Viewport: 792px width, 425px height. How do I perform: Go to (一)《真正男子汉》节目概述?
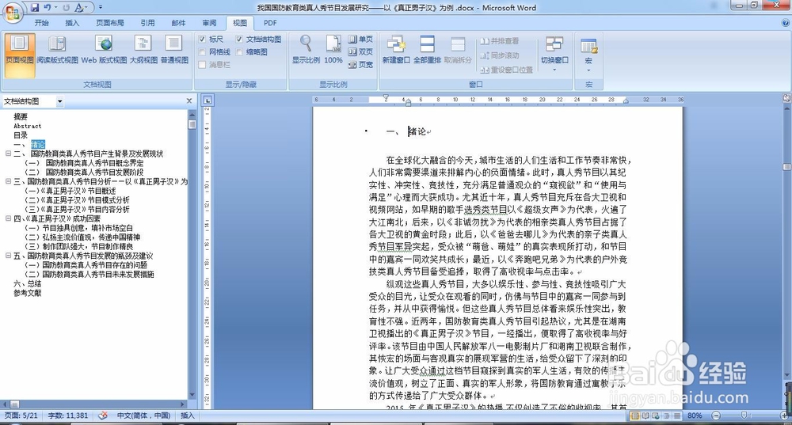click(x=70, y=191)
